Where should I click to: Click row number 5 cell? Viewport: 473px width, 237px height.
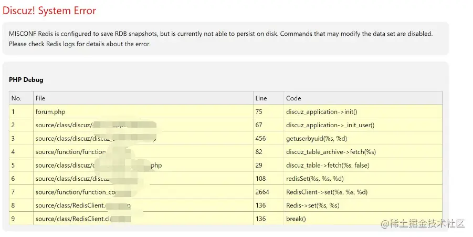click(x=21, y=165)
